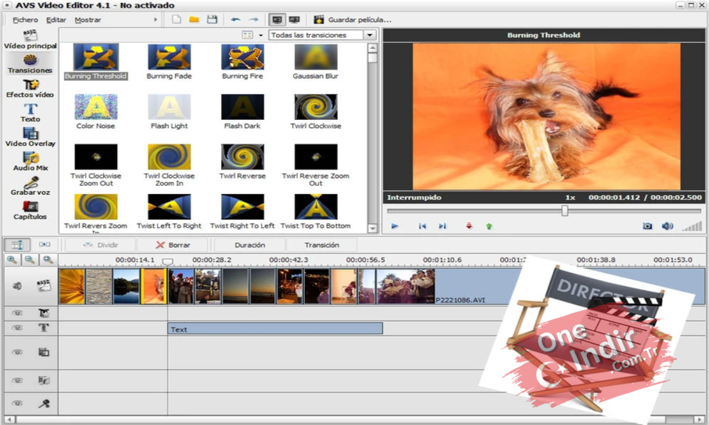Click the green up-arrow marker button
Screen dimensions: 709x425
pyautogui.click(x=489, y=226)
